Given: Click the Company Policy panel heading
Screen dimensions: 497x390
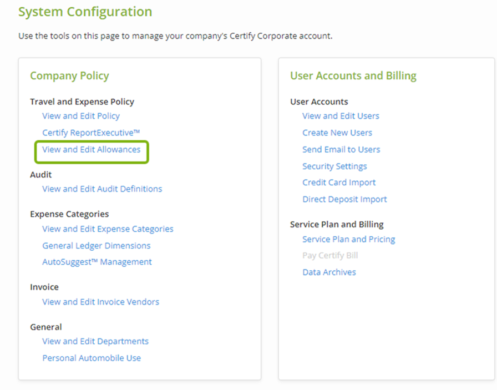Looking at the screenshot, I should pyautogui.click(x=69, y=76).
